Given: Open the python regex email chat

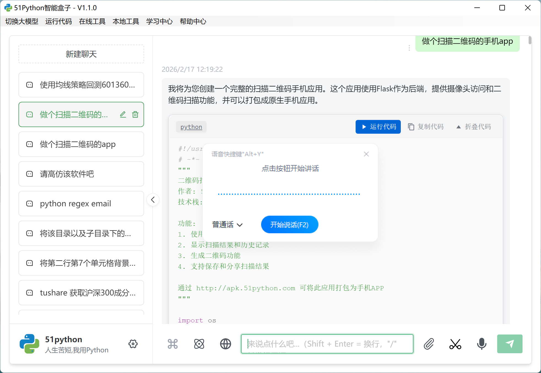Looking at the screenshot, I should click(81, 204).
